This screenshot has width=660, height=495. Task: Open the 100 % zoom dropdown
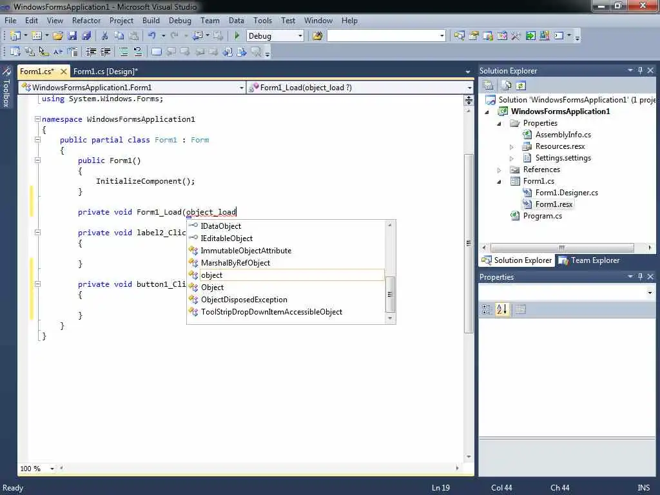52,469
